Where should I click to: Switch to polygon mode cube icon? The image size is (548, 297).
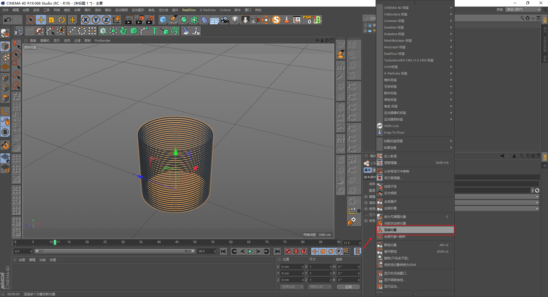coord(5,98)
